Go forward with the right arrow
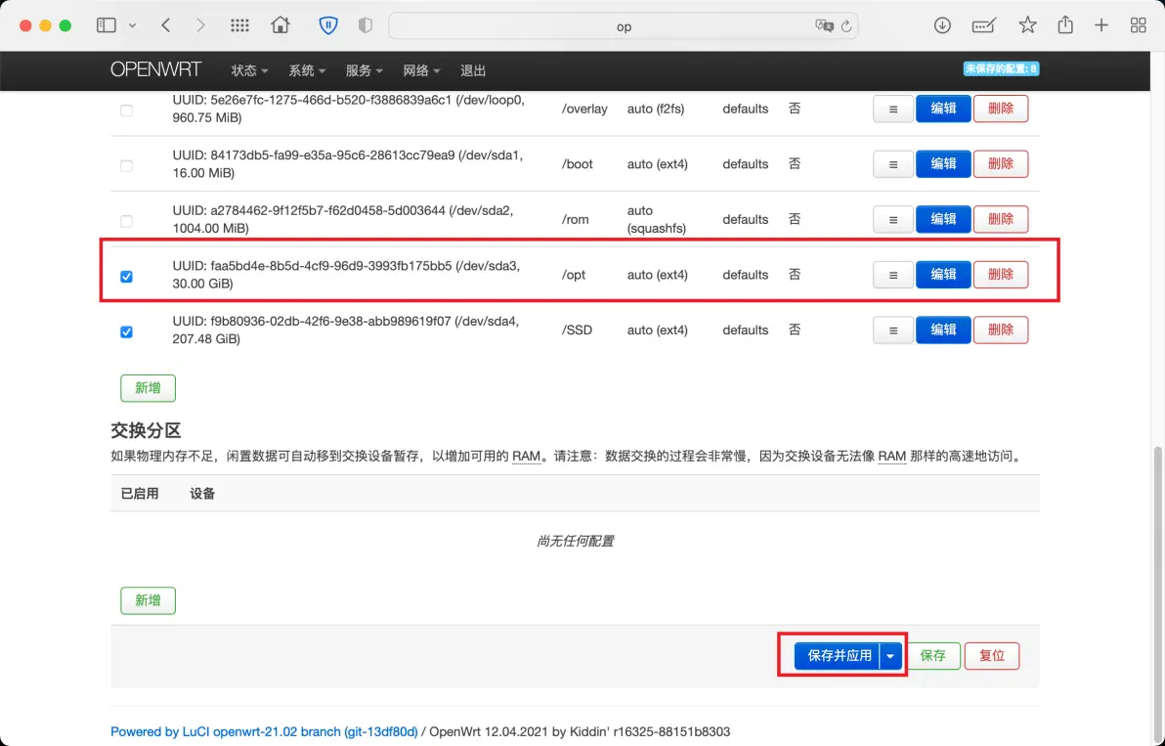Viewport: 1165px width, 746px height. coord(200,25)
